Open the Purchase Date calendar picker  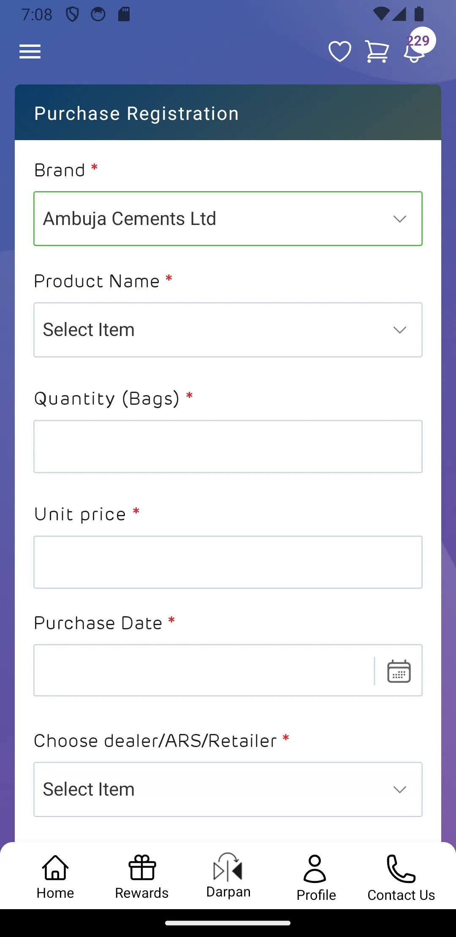tap(399, 671)
